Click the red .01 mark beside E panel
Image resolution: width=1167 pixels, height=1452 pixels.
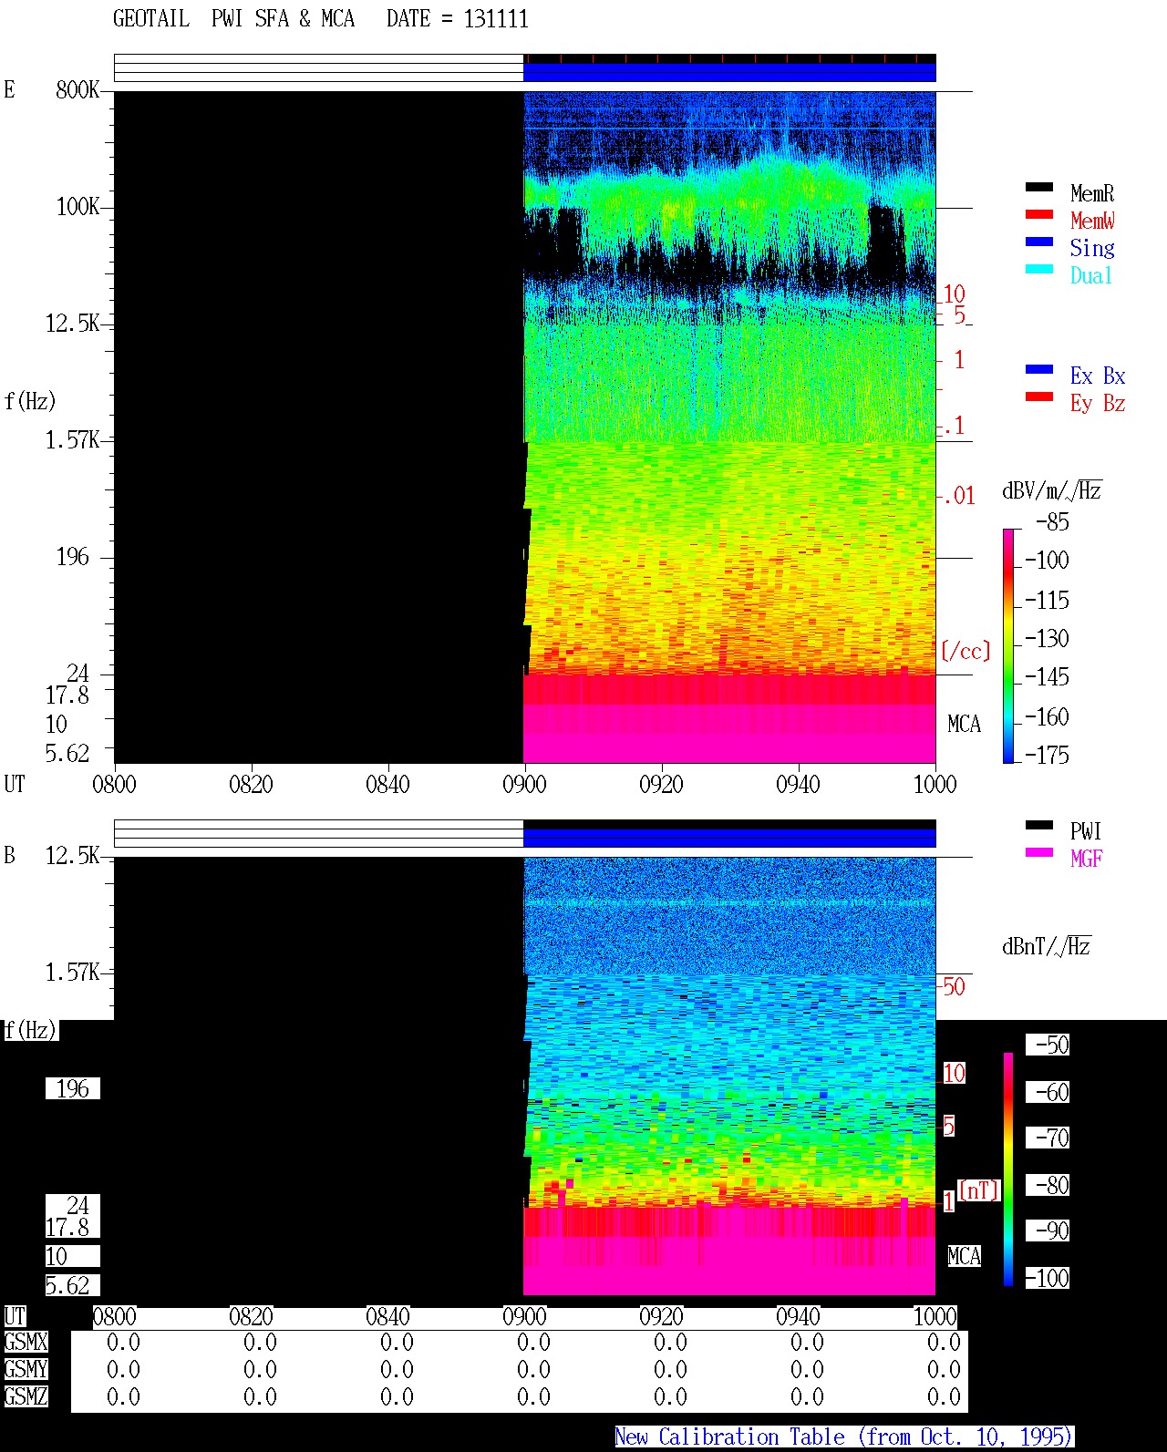click(x=958, y=496)
